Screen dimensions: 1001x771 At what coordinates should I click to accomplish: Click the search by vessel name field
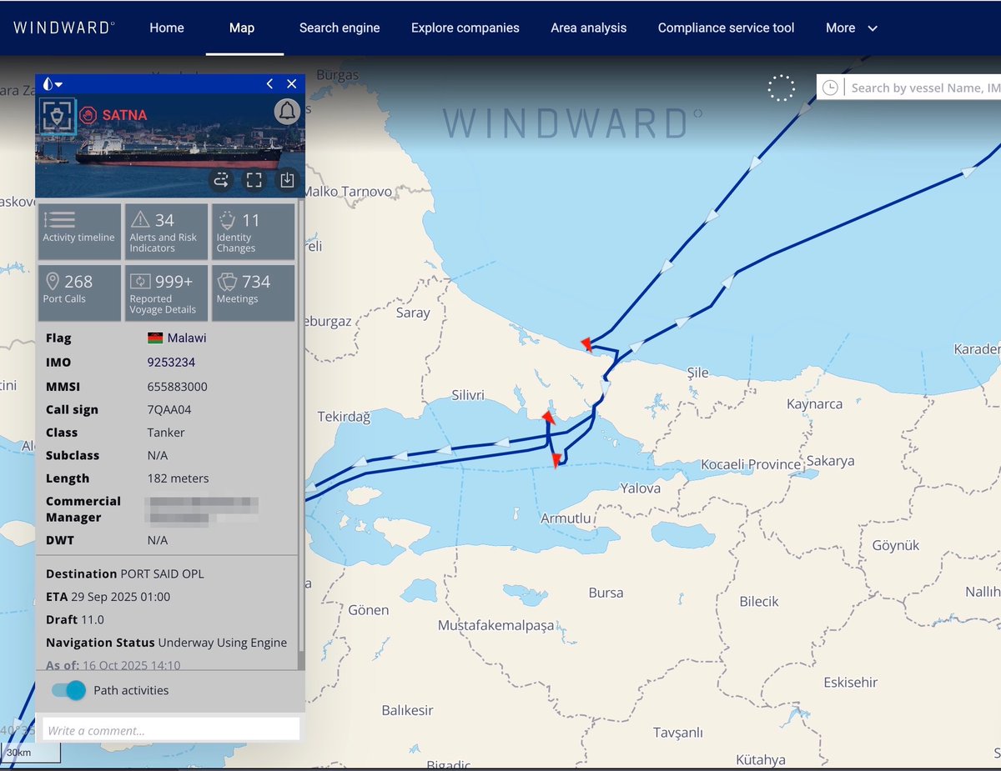coord(925,88)
